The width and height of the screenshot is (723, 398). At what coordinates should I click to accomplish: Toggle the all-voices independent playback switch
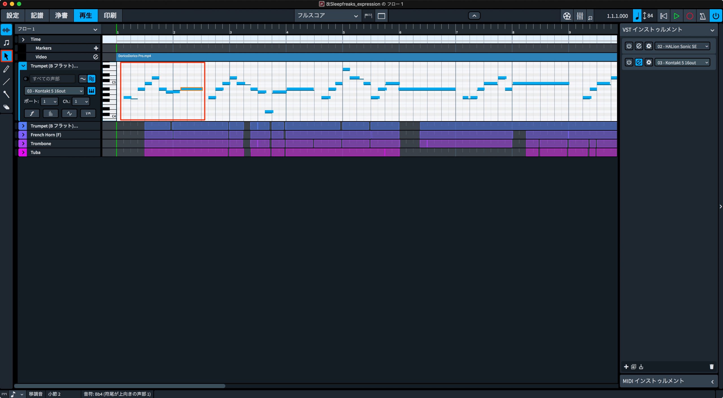26,79
